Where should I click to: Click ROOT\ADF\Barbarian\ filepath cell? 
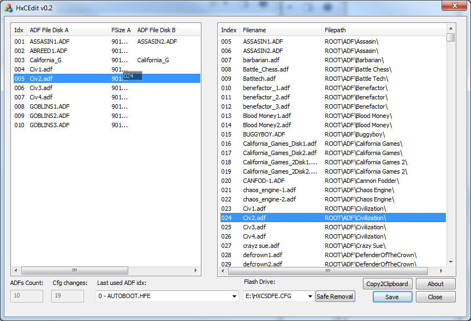pos(354,60)
